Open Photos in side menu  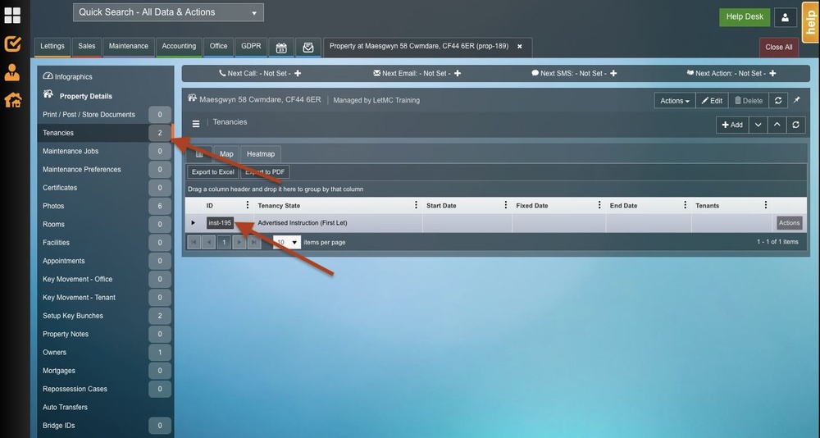click(x=107, y=206)
